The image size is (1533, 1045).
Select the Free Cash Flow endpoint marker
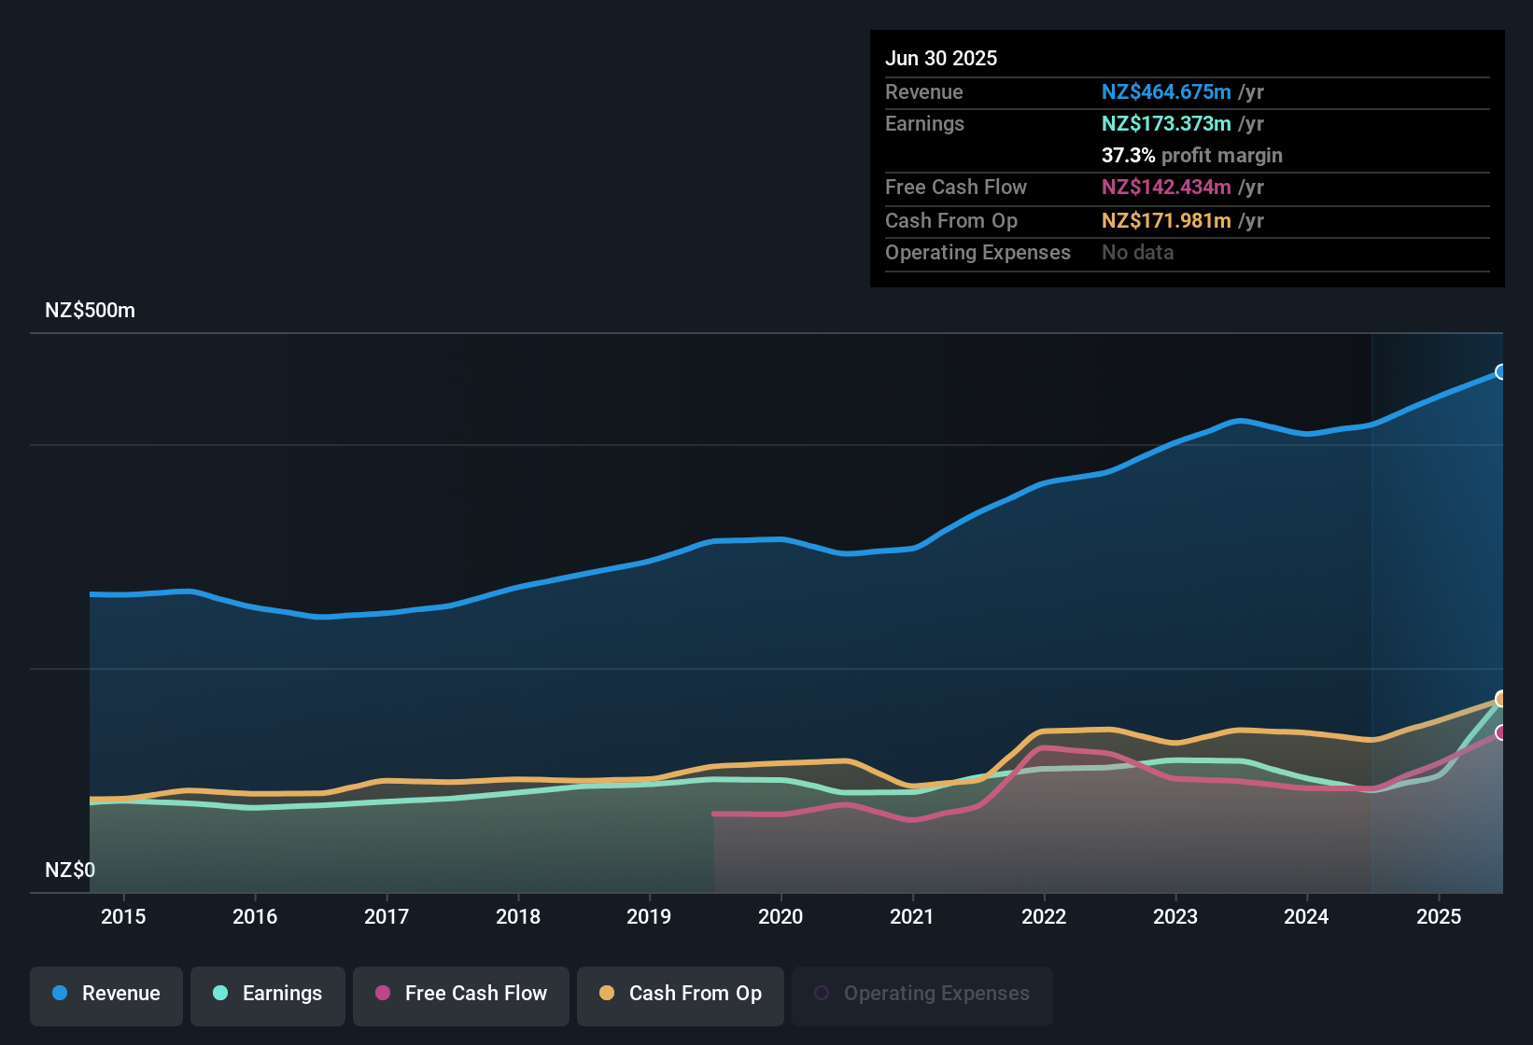1499,733
